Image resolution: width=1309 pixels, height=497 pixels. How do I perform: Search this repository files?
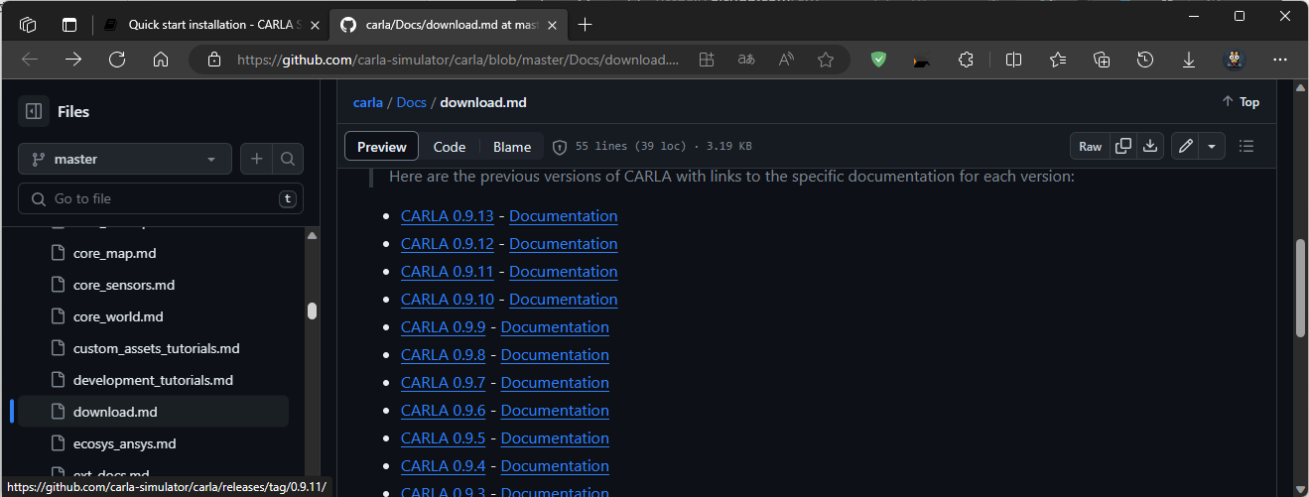(x=288, y=159)
